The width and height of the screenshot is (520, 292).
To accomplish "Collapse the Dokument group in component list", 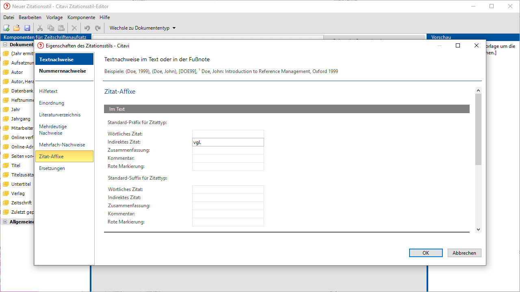I will point(5,45).
